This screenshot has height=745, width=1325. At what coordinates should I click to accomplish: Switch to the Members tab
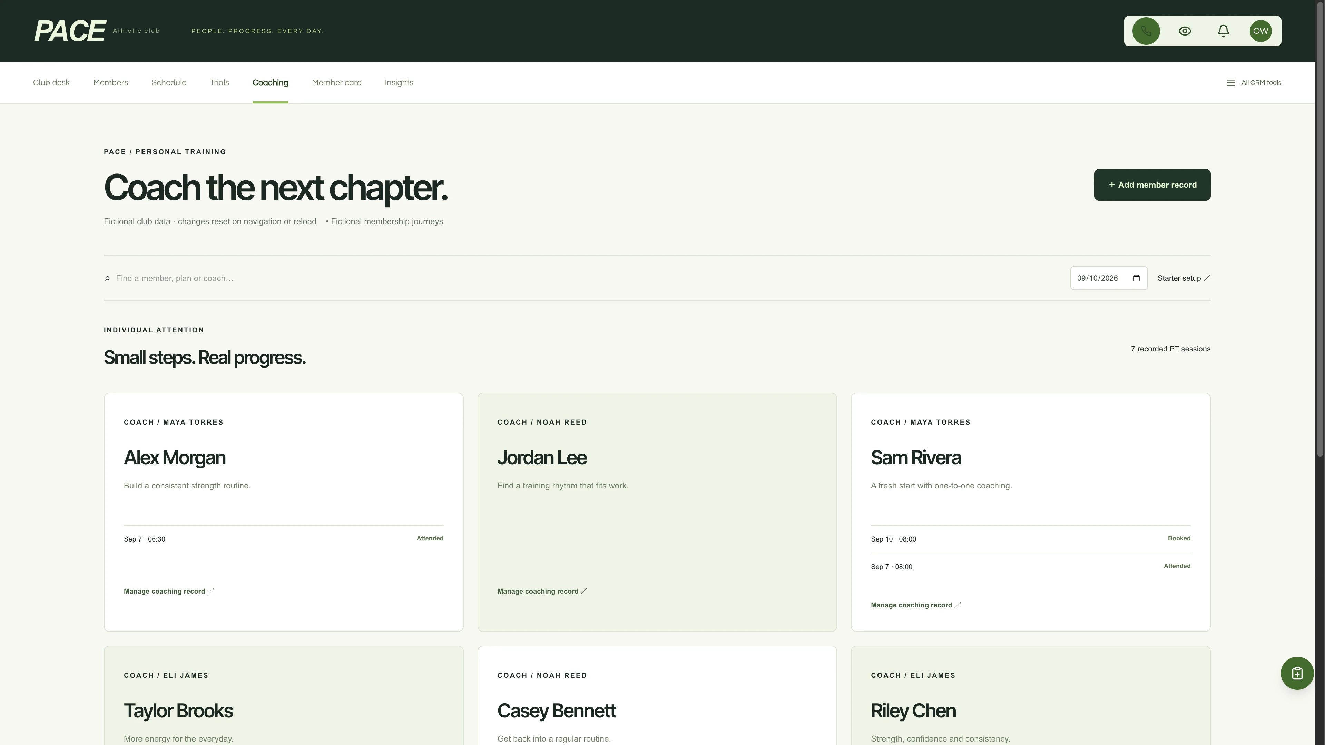click(110, 83)
